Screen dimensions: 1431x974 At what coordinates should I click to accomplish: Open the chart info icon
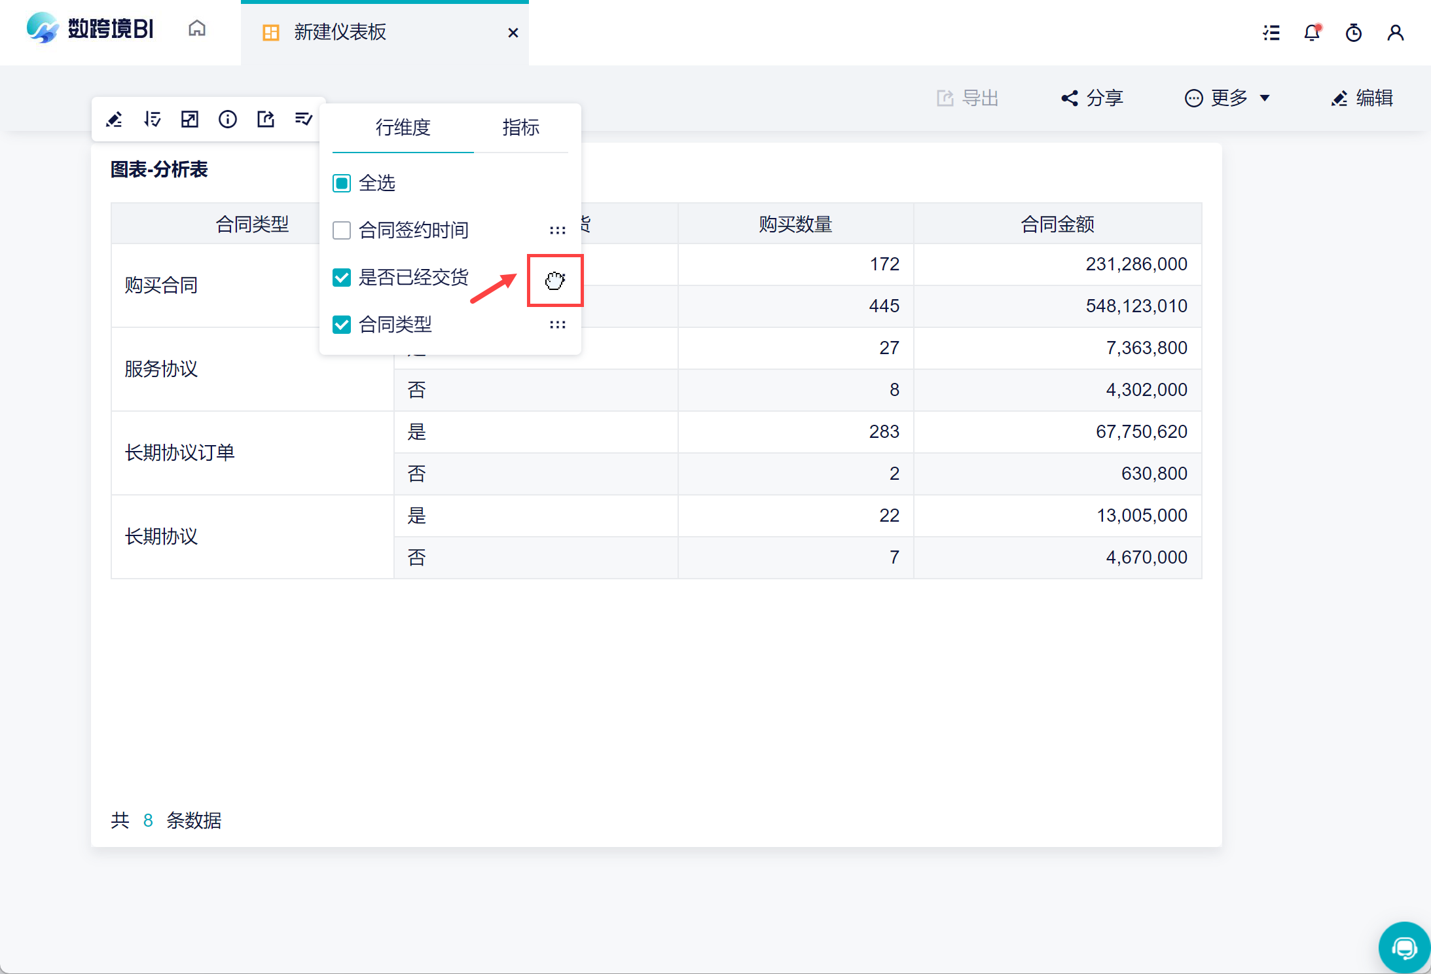228,119
